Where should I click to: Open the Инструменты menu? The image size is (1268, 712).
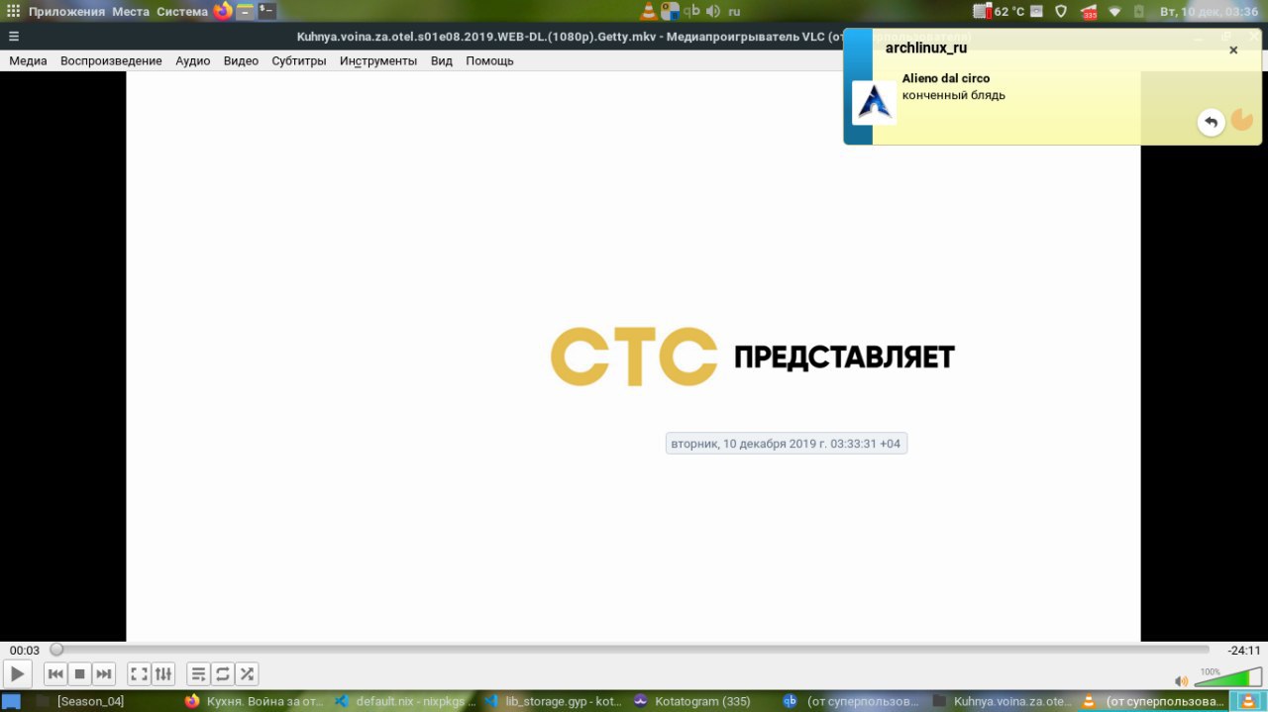pos(378,60)
